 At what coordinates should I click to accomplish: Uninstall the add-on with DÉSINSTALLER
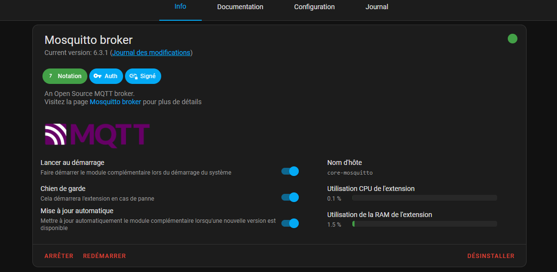click(490, 256)
